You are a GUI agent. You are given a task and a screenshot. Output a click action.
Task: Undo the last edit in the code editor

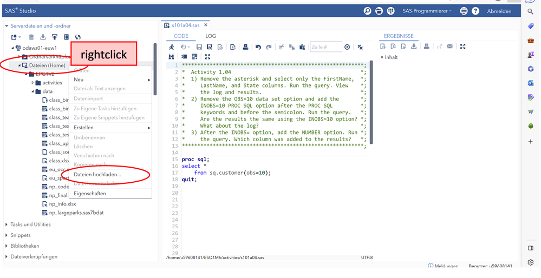pos(258,47)
